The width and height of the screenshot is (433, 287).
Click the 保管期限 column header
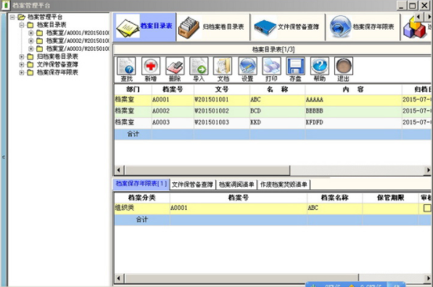tap(390, 198)
